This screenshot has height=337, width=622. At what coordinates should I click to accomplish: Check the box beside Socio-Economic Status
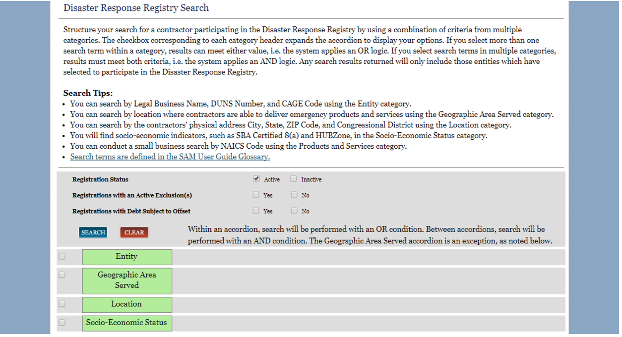[62, 322]
